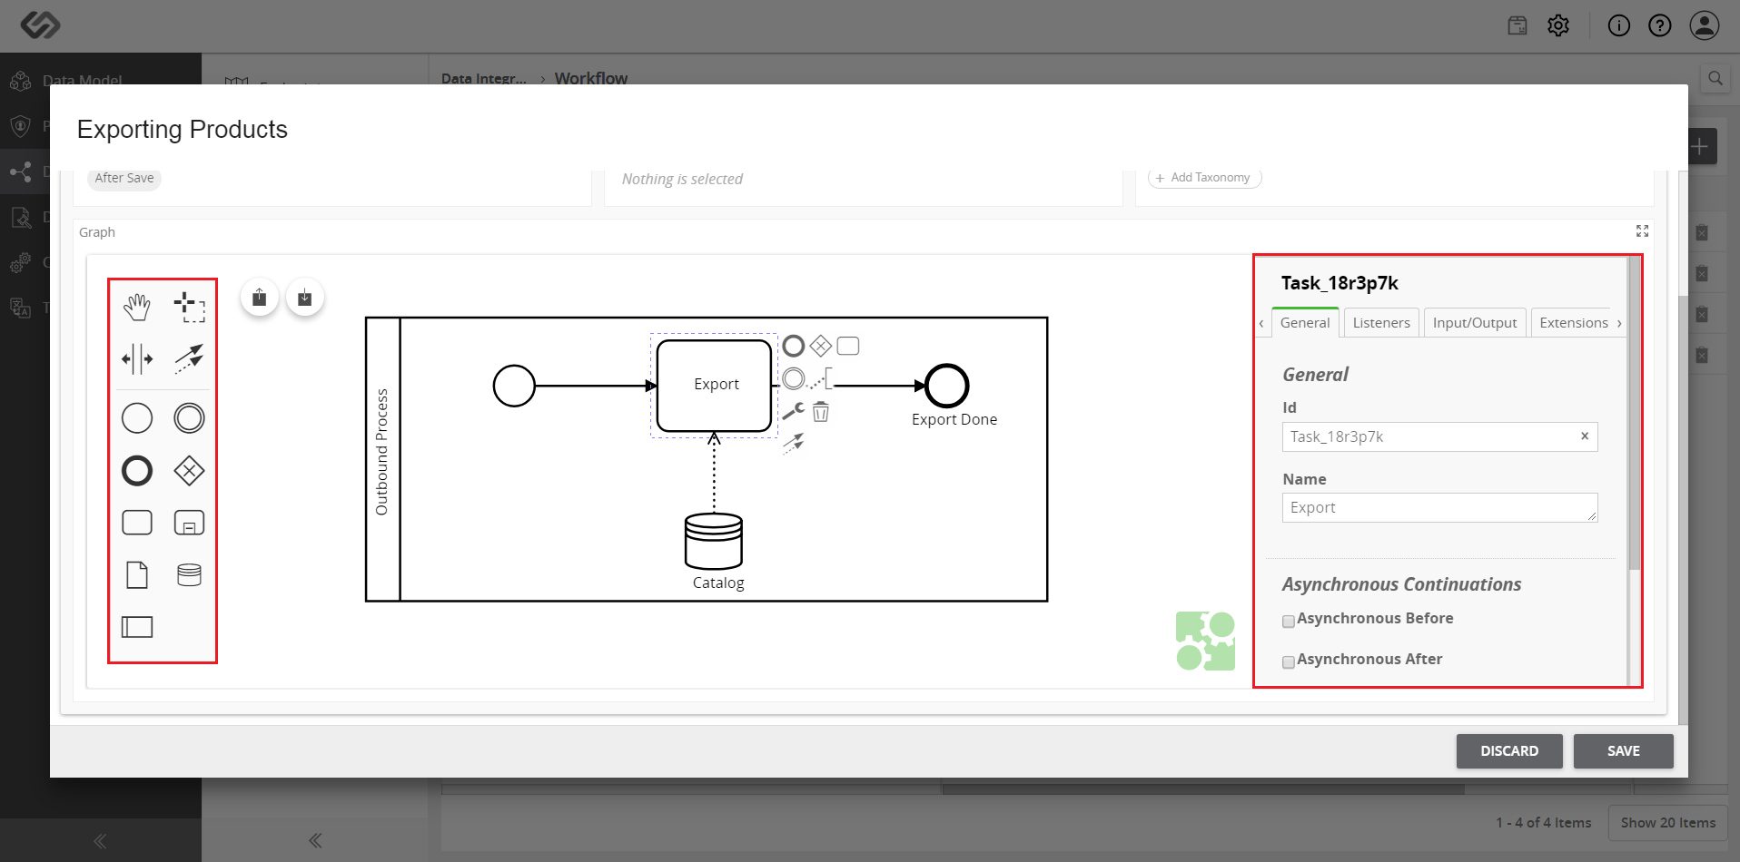Activate the lasso selection tool
Viewport: 1740px width, 862px height.
coord(189,308)
